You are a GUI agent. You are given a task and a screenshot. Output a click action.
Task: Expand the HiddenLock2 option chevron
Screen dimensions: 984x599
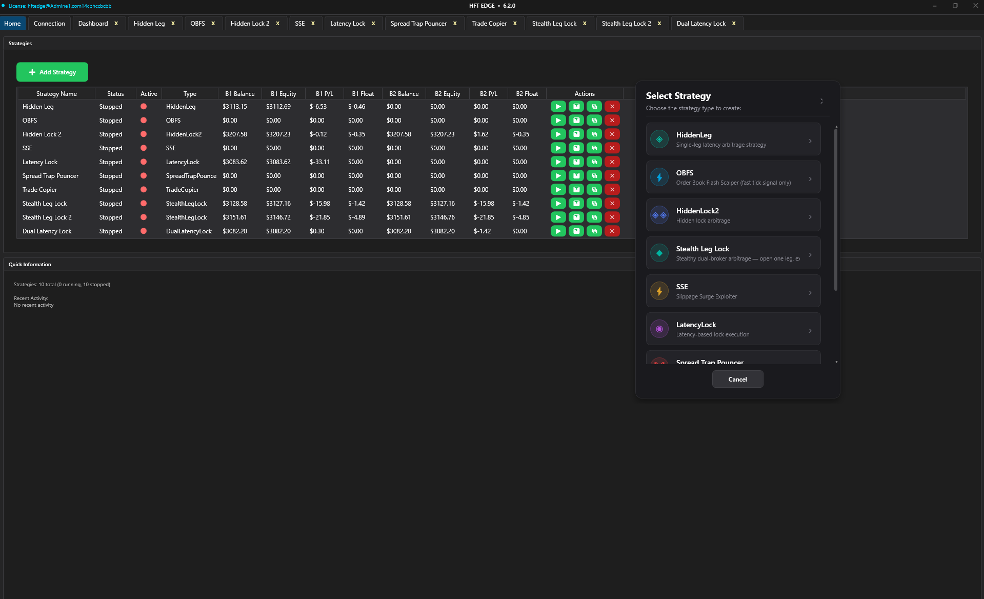tap(810, 217)
